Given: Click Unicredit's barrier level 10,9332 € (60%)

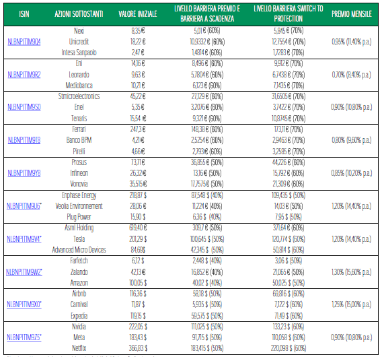Looking at the screenshot, I should coord(207,42).
